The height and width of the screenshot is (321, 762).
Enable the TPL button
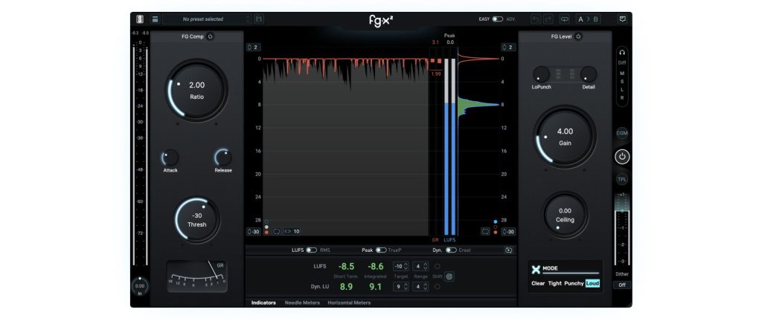click(622, 179)
